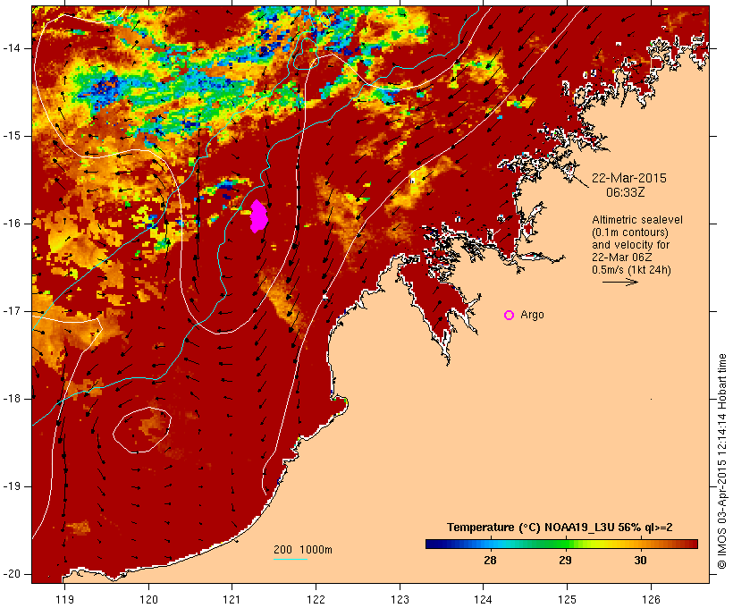Viewport: 733px width, 608px height.
Task: Click the '(0.1m contours)' text
Action: 629,232
